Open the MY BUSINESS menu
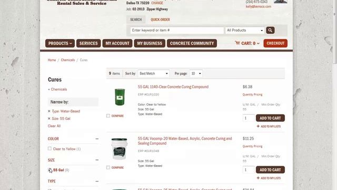 (x=150, y=43)
